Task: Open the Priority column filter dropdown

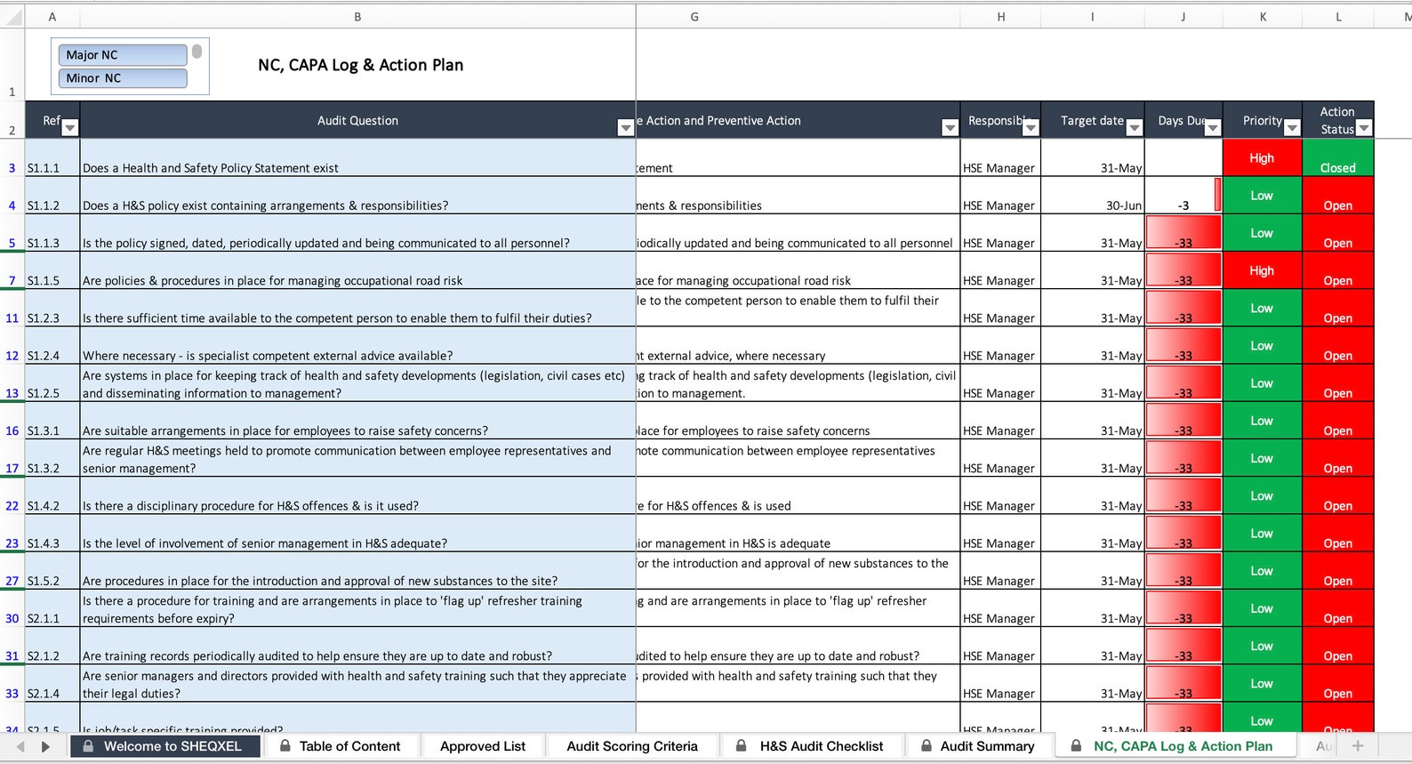Action: (x=1292, y=128)
